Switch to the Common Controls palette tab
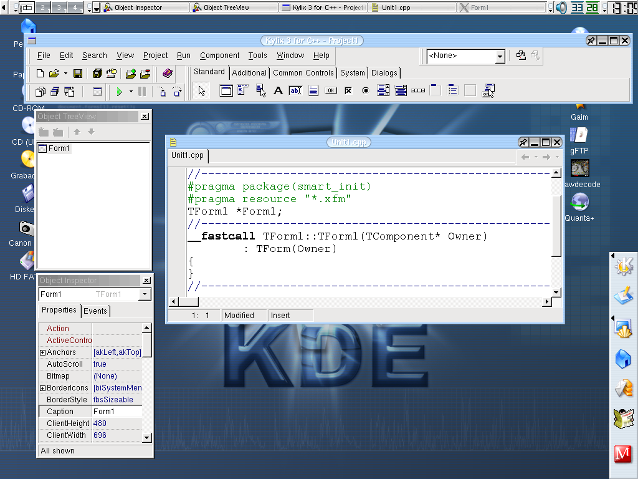 pos(303,73)
